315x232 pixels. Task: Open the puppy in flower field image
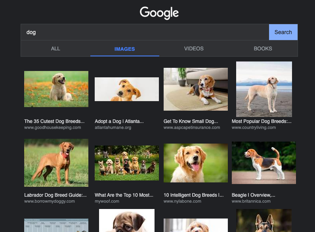(56, 89)
